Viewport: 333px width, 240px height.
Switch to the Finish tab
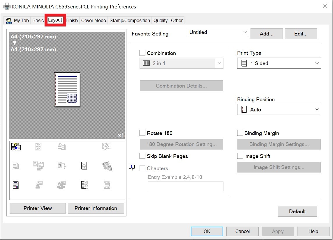click(x=72, y=20)
